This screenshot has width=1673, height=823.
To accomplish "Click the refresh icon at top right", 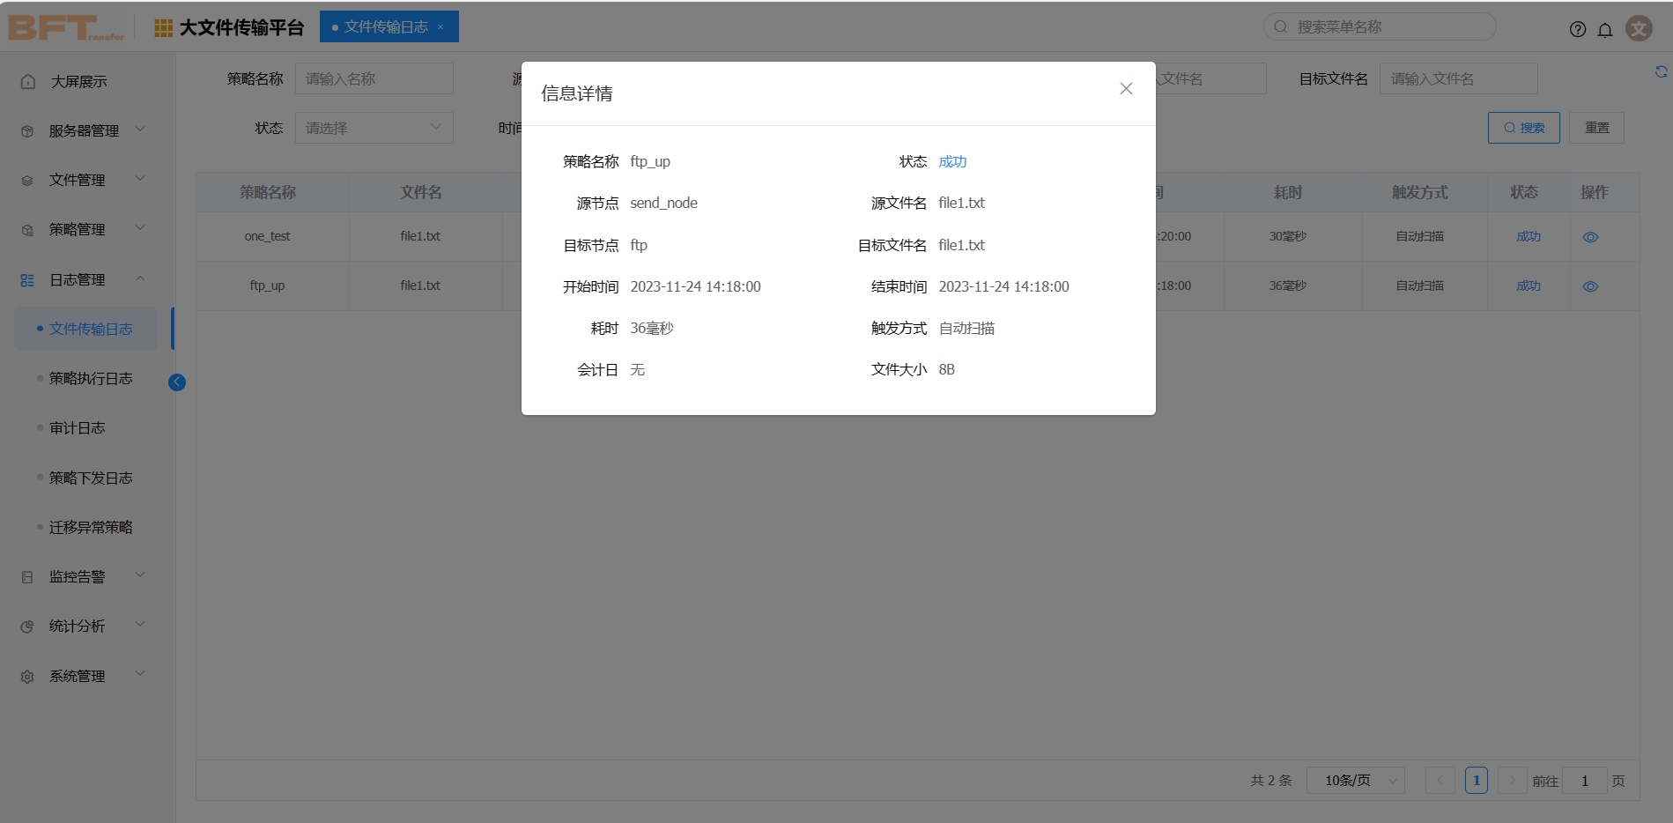I will 1661,72.
